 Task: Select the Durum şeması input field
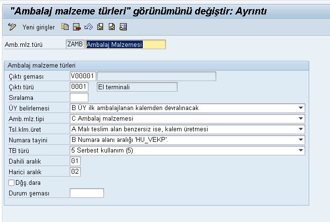(x=87, y=193)
